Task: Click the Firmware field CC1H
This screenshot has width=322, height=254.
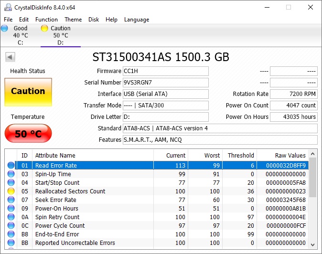Action: click(166, 71)
